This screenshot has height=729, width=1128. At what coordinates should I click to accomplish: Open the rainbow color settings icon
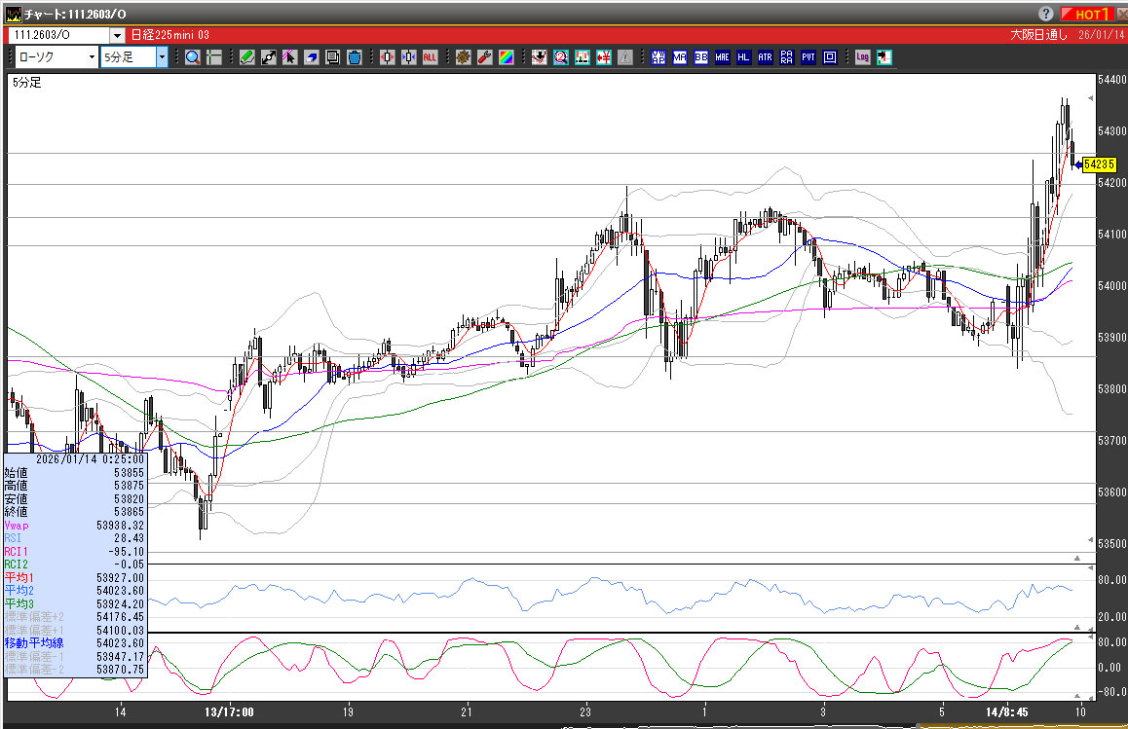click(x=506, y=57)
